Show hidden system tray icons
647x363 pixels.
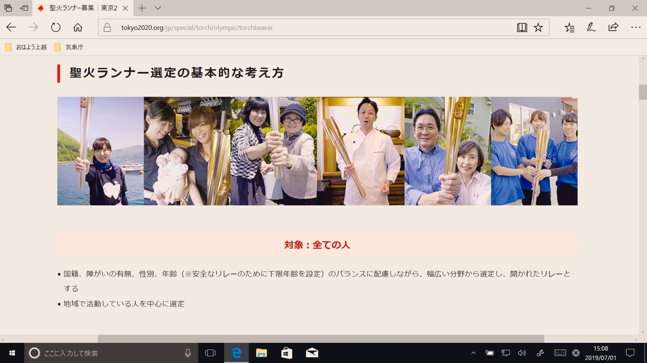click(473, 353)
